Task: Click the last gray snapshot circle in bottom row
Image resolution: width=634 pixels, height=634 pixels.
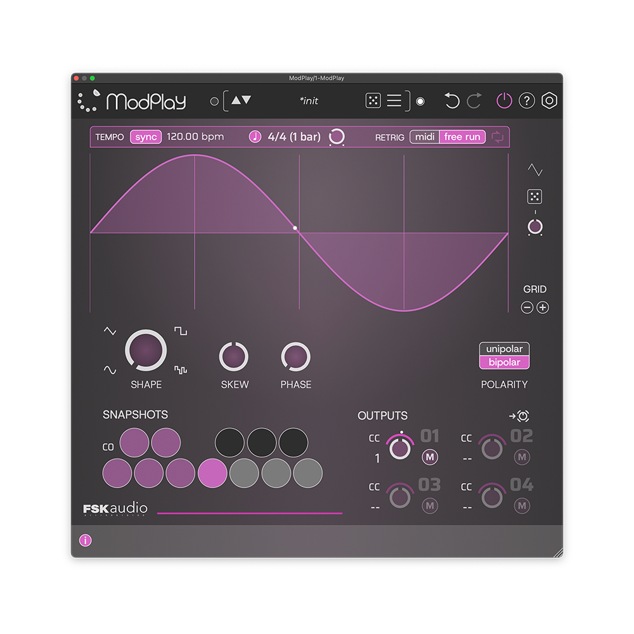Action: tap(307, 473)
